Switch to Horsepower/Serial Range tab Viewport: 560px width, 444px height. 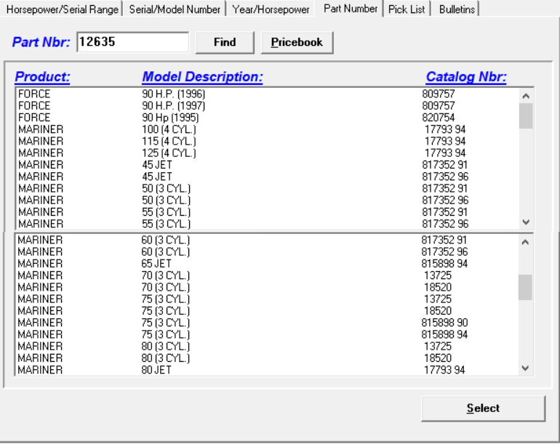click(62, 9)
